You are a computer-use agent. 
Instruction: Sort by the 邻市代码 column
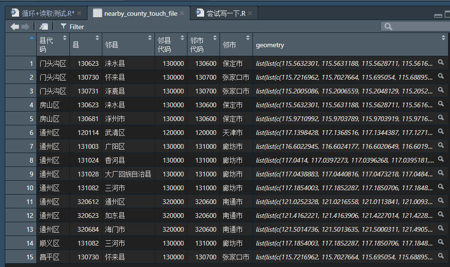203,44
